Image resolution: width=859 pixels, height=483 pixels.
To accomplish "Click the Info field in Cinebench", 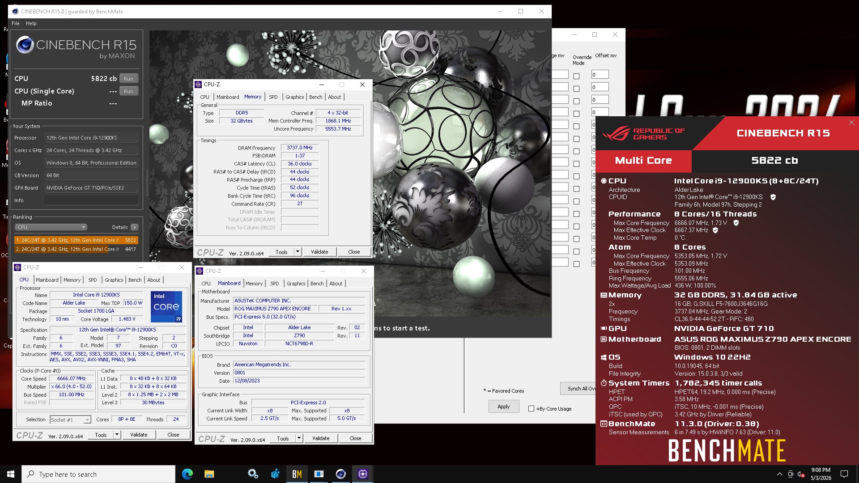I will coord(91,200).
